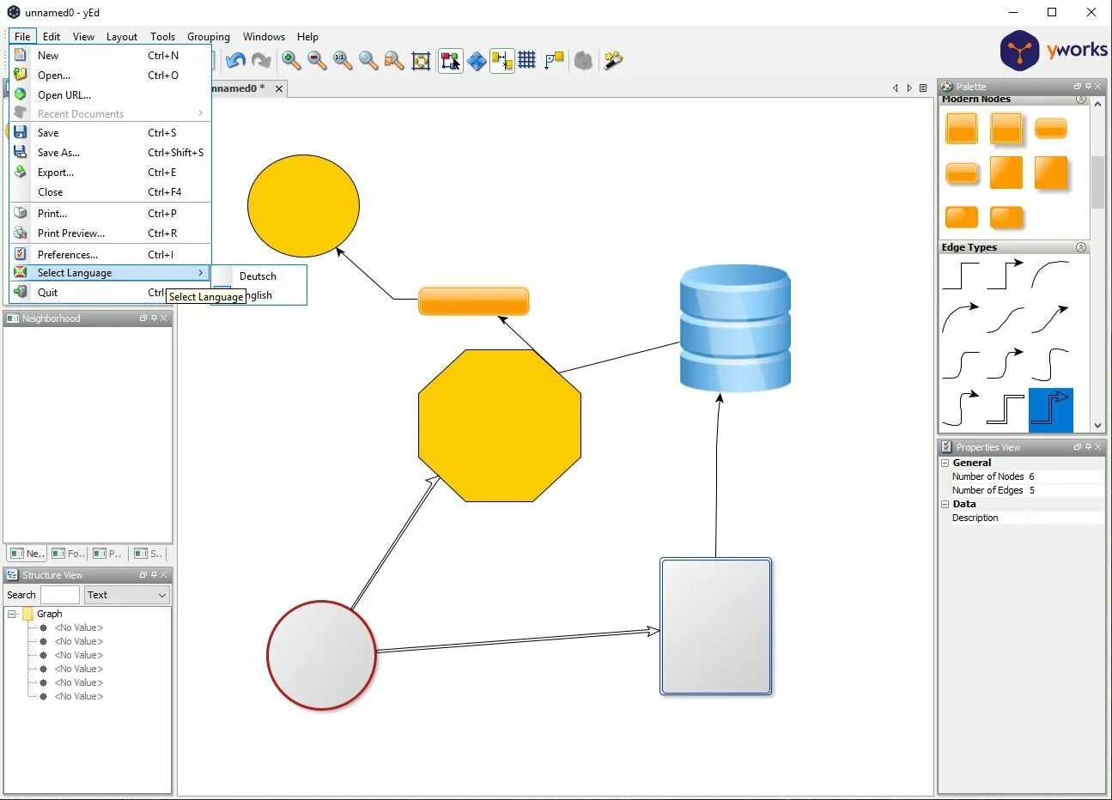Click the Description value field
1112x800 pixels.
tap(1066, 518)
